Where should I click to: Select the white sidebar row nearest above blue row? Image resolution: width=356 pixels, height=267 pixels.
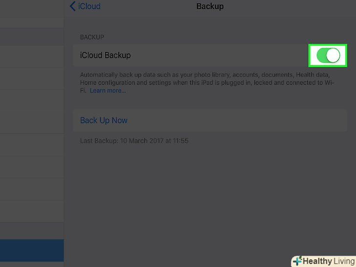32,212
